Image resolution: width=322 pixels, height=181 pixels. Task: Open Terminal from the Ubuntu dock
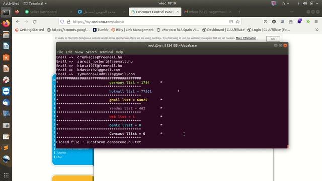(6, 12)
